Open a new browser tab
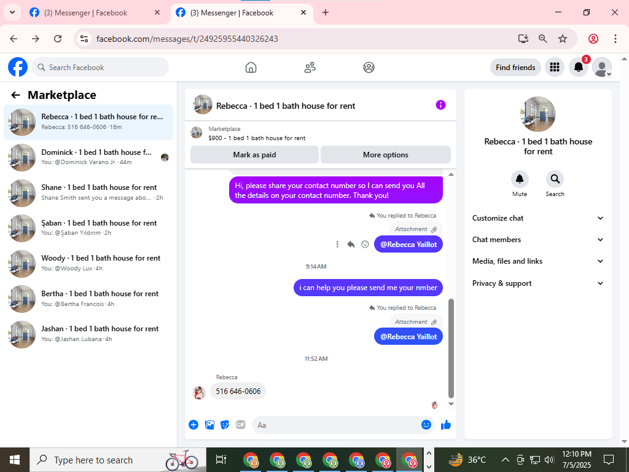This screenshot has width=629, height=472. click(x=326, y=12)
